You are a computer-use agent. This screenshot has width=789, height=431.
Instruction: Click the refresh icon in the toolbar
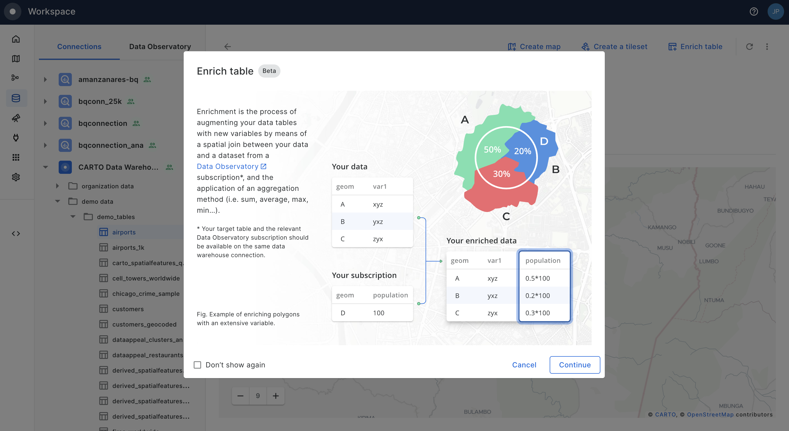[749, 47]
